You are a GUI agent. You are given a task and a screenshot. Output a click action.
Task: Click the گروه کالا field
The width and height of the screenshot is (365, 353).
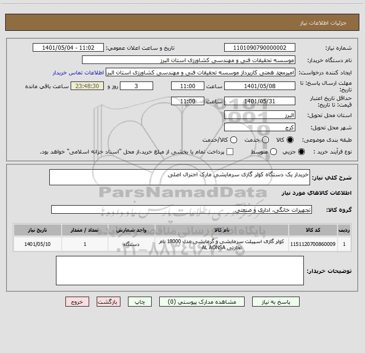182,209
